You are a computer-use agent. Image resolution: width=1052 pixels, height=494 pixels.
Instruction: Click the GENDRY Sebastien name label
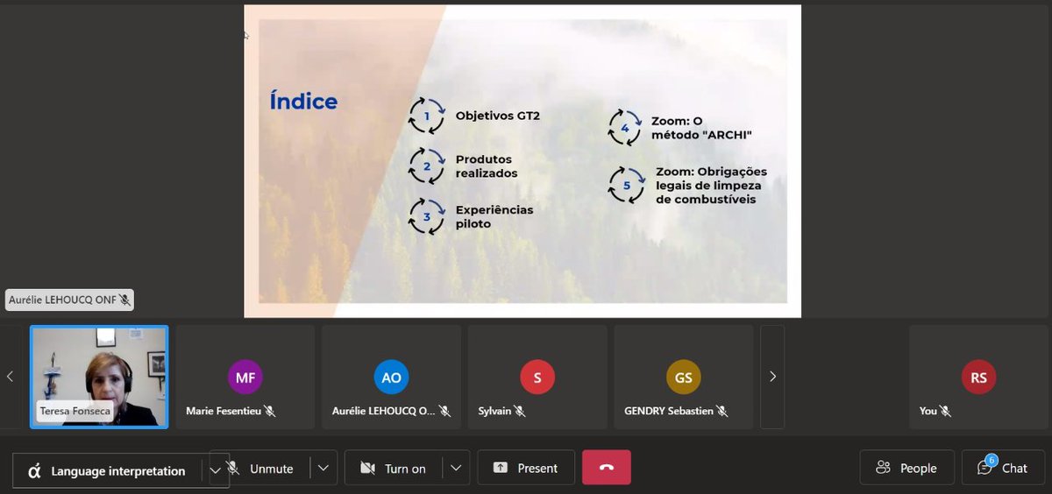tap(669, 411)
